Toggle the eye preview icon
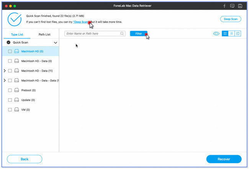 (216, 34)
